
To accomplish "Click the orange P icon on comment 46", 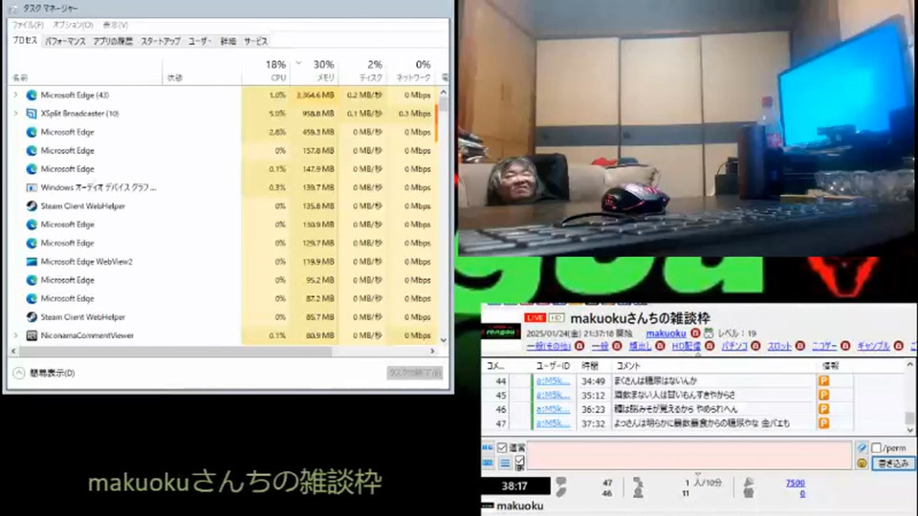I will [x=823, y=409].
